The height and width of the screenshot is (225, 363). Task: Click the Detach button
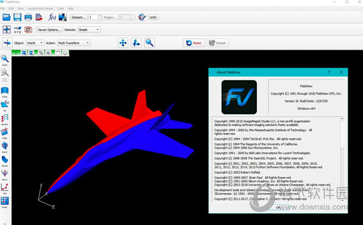pos(218,43)
